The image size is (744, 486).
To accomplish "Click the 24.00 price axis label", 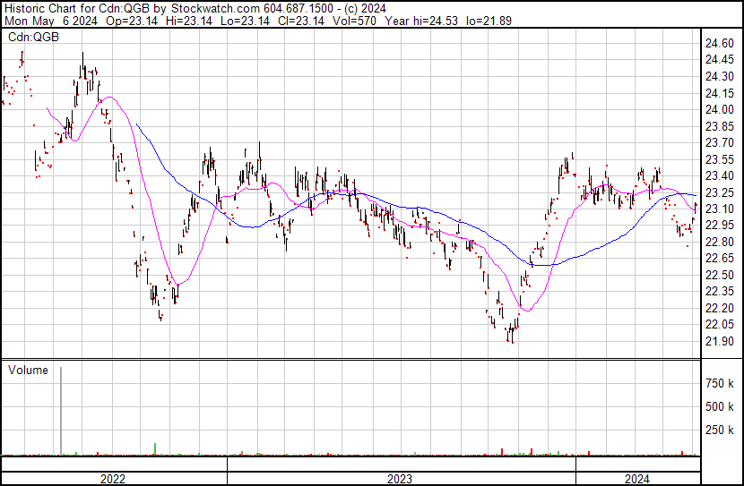I will coord(720,109).
